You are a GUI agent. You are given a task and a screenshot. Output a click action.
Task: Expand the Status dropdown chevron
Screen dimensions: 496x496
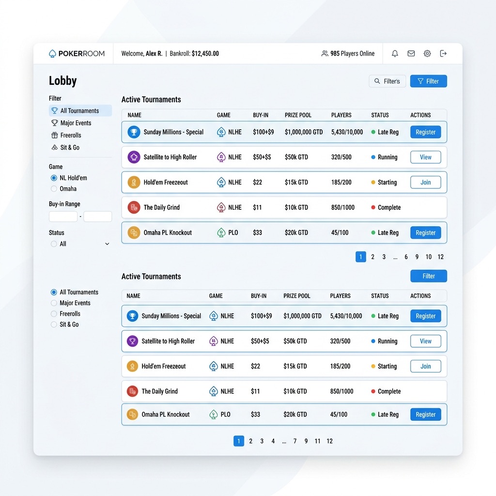point(107,244)
